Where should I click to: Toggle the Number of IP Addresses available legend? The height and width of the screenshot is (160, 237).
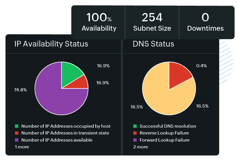pyautogui.click(x=57, y=140)
